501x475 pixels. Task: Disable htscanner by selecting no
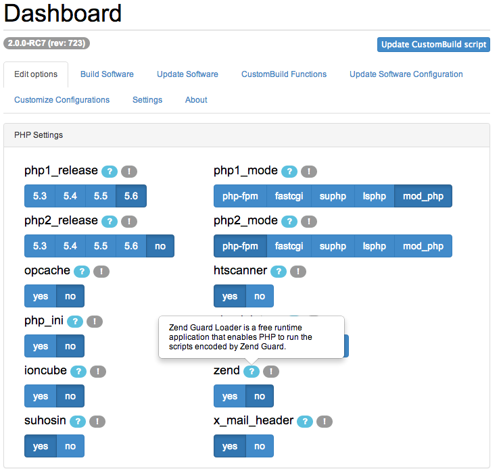click(260, 296)
